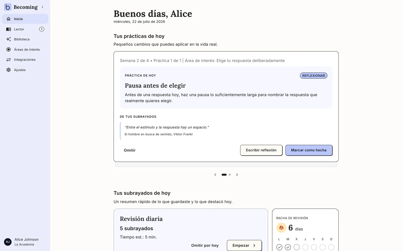Click the Biblioteca sparkle icon
The image size is (402, 251).
(x=9, y=39)
